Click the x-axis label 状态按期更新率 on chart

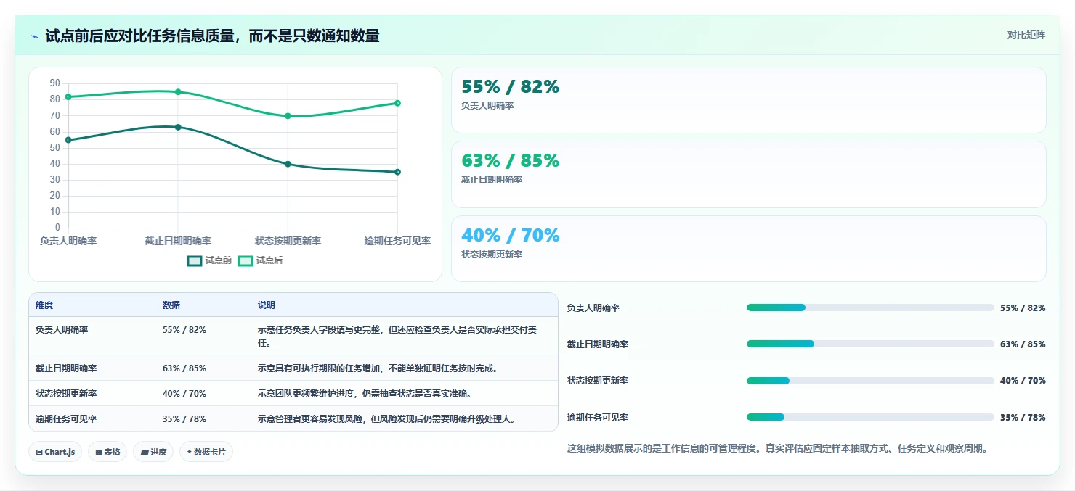(288, 241)
